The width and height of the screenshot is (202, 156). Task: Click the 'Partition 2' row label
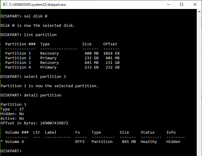(x=18, y=58)
